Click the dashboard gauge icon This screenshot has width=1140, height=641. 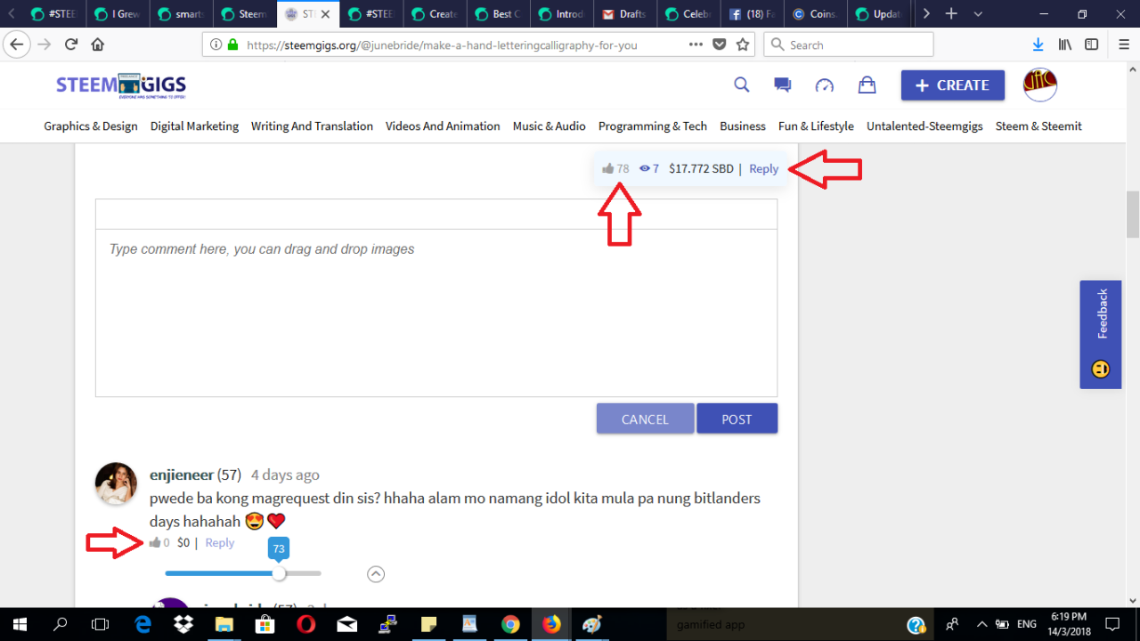825,85
